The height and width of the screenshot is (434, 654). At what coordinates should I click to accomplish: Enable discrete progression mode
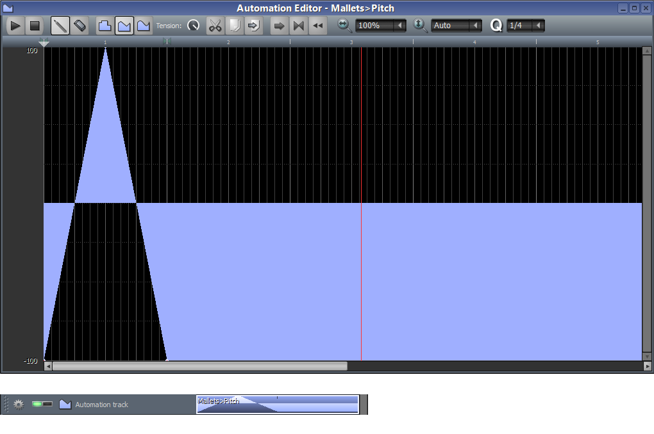point(105,26)
